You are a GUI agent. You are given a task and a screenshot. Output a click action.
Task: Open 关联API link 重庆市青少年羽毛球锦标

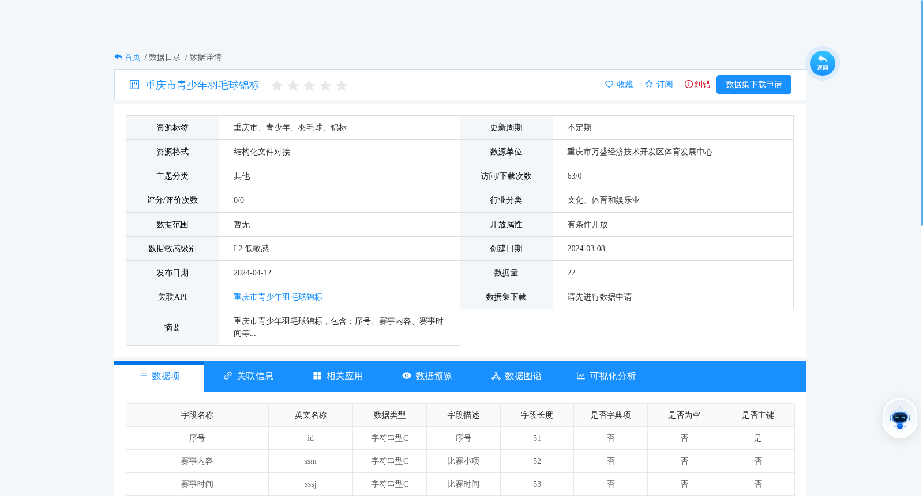[278, 297]
